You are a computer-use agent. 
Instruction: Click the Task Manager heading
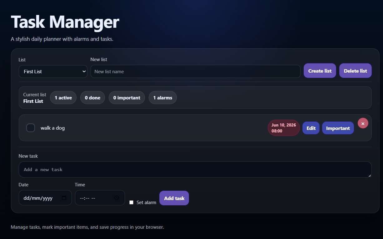[65, 22]
